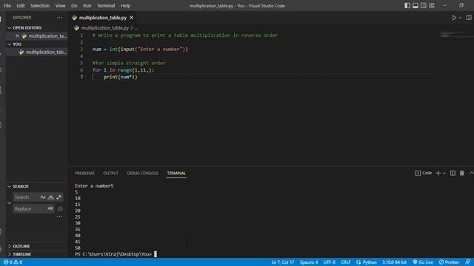This screenshot has width=474, height=266.
Task: Open the terminal launch profile dropdown
Action: coord(444,173)
